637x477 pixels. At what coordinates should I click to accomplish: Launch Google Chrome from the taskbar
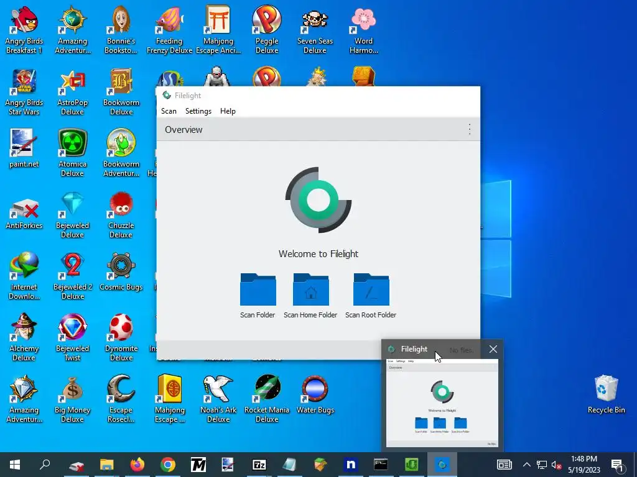click(168, 465)
